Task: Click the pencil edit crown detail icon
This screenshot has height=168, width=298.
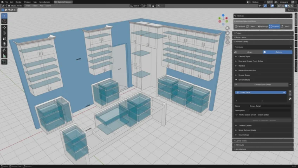Action: tap(290, 99)
